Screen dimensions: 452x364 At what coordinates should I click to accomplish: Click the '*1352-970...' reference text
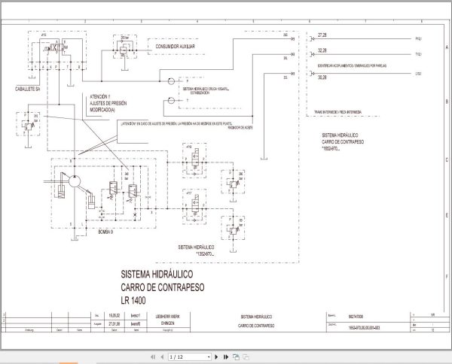205,254
